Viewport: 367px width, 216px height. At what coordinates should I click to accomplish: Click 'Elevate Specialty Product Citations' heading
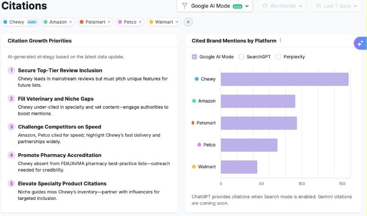pyautogui.click(x=62, y=183)
